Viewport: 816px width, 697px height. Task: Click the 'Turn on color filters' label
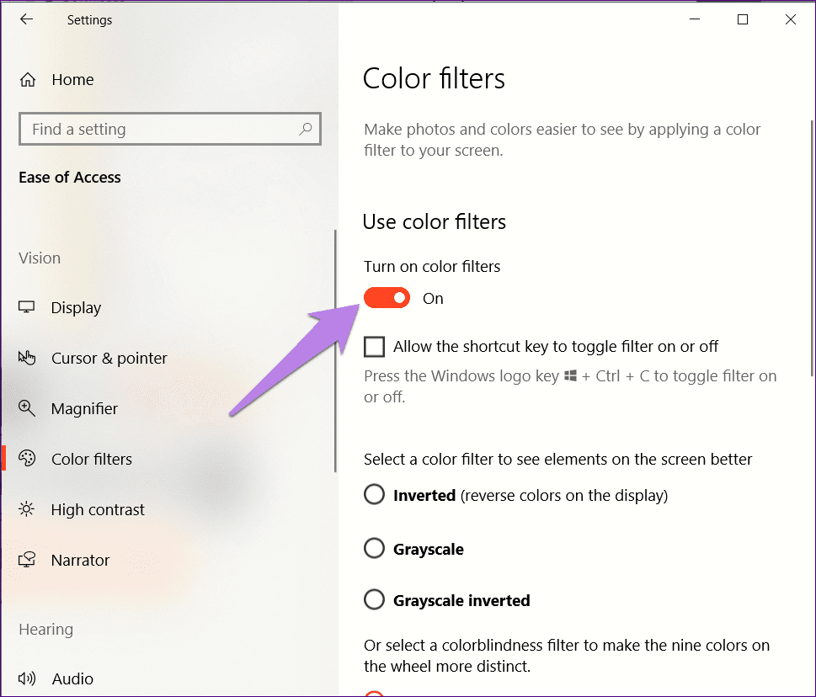pyautogui.click(x=432, y=266)
